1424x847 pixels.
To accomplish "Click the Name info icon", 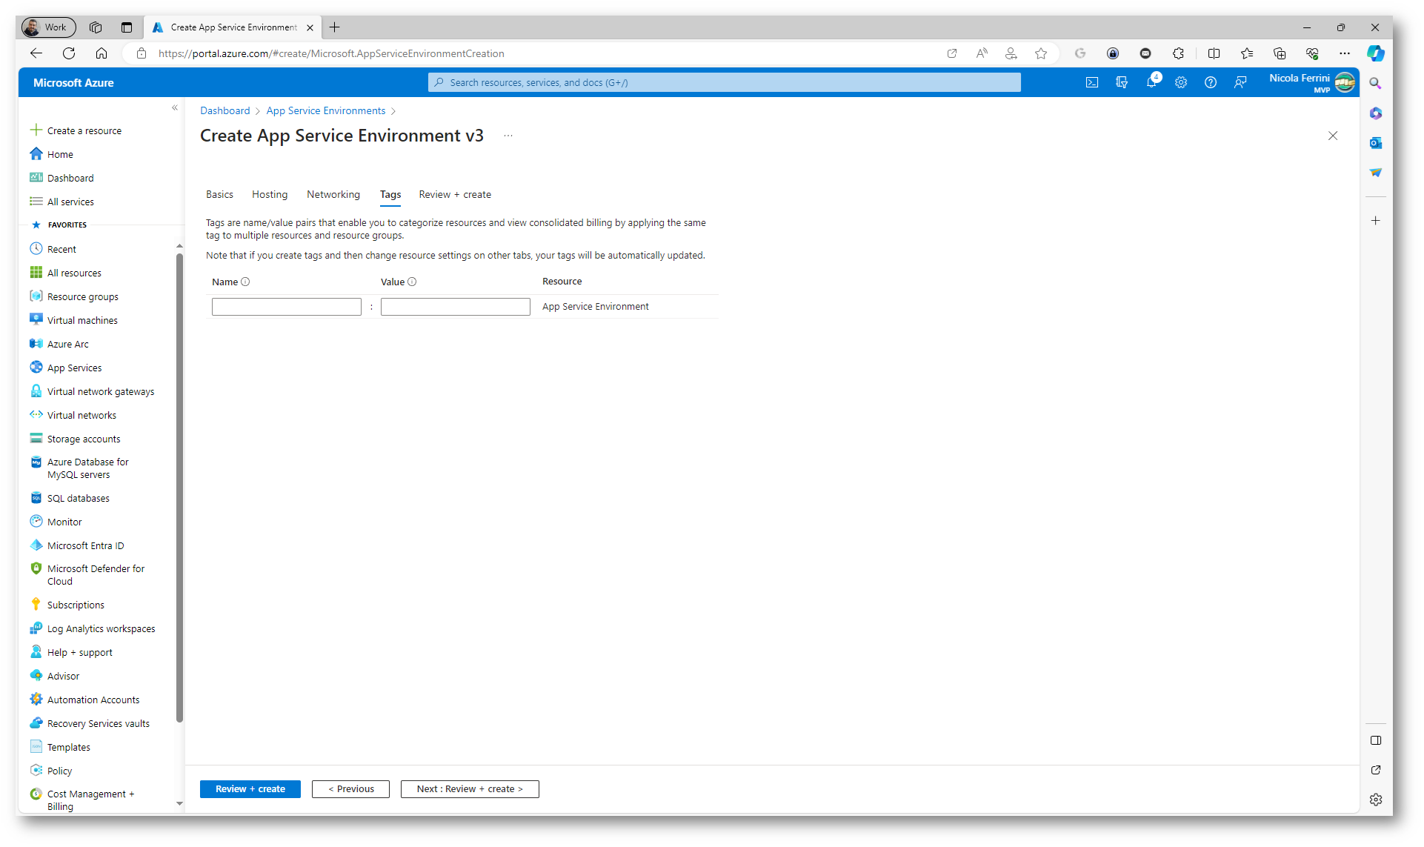I will tap(246, 282).
